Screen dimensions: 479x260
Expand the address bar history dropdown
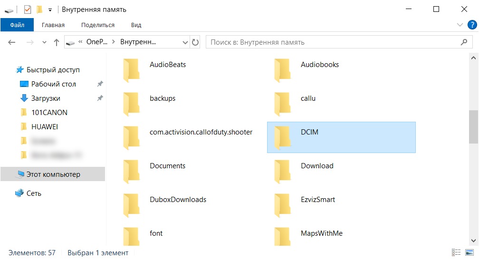point(185,42)
